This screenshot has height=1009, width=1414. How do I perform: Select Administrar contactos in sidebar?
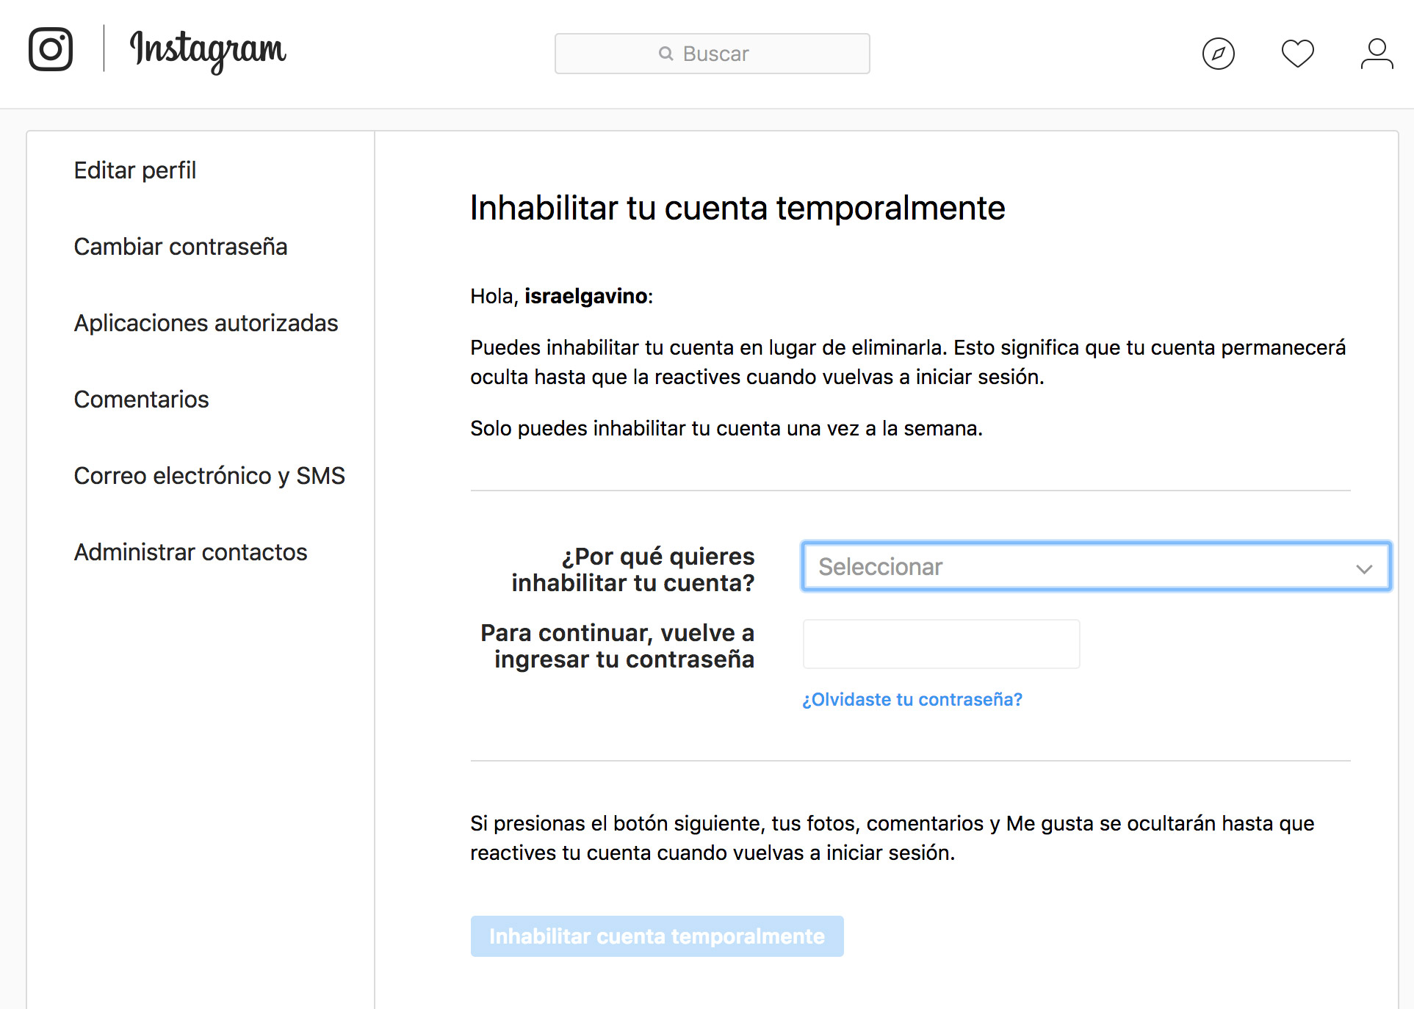click(190, 552)
